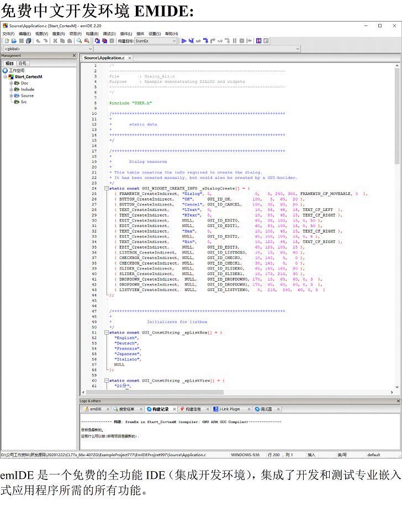Screen dimensions: 402x517
Task: Click the Various info debug icon
Action: pyautogui.click(x=266, y=41)
